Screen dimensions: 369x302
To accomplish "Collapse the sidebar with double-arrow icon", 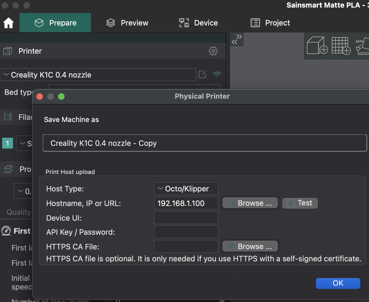I will [237, 39].
